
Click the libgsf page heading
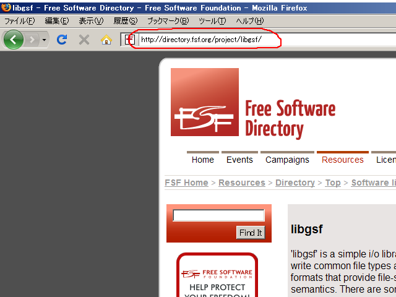[307, 230]
